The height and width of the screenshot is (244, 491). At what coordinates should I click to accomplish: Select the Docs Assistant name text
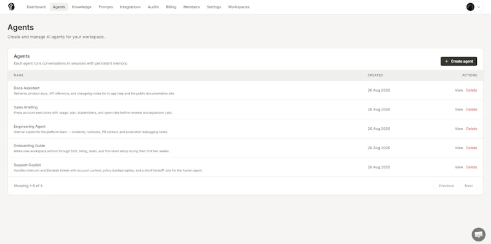pos(26,88)
